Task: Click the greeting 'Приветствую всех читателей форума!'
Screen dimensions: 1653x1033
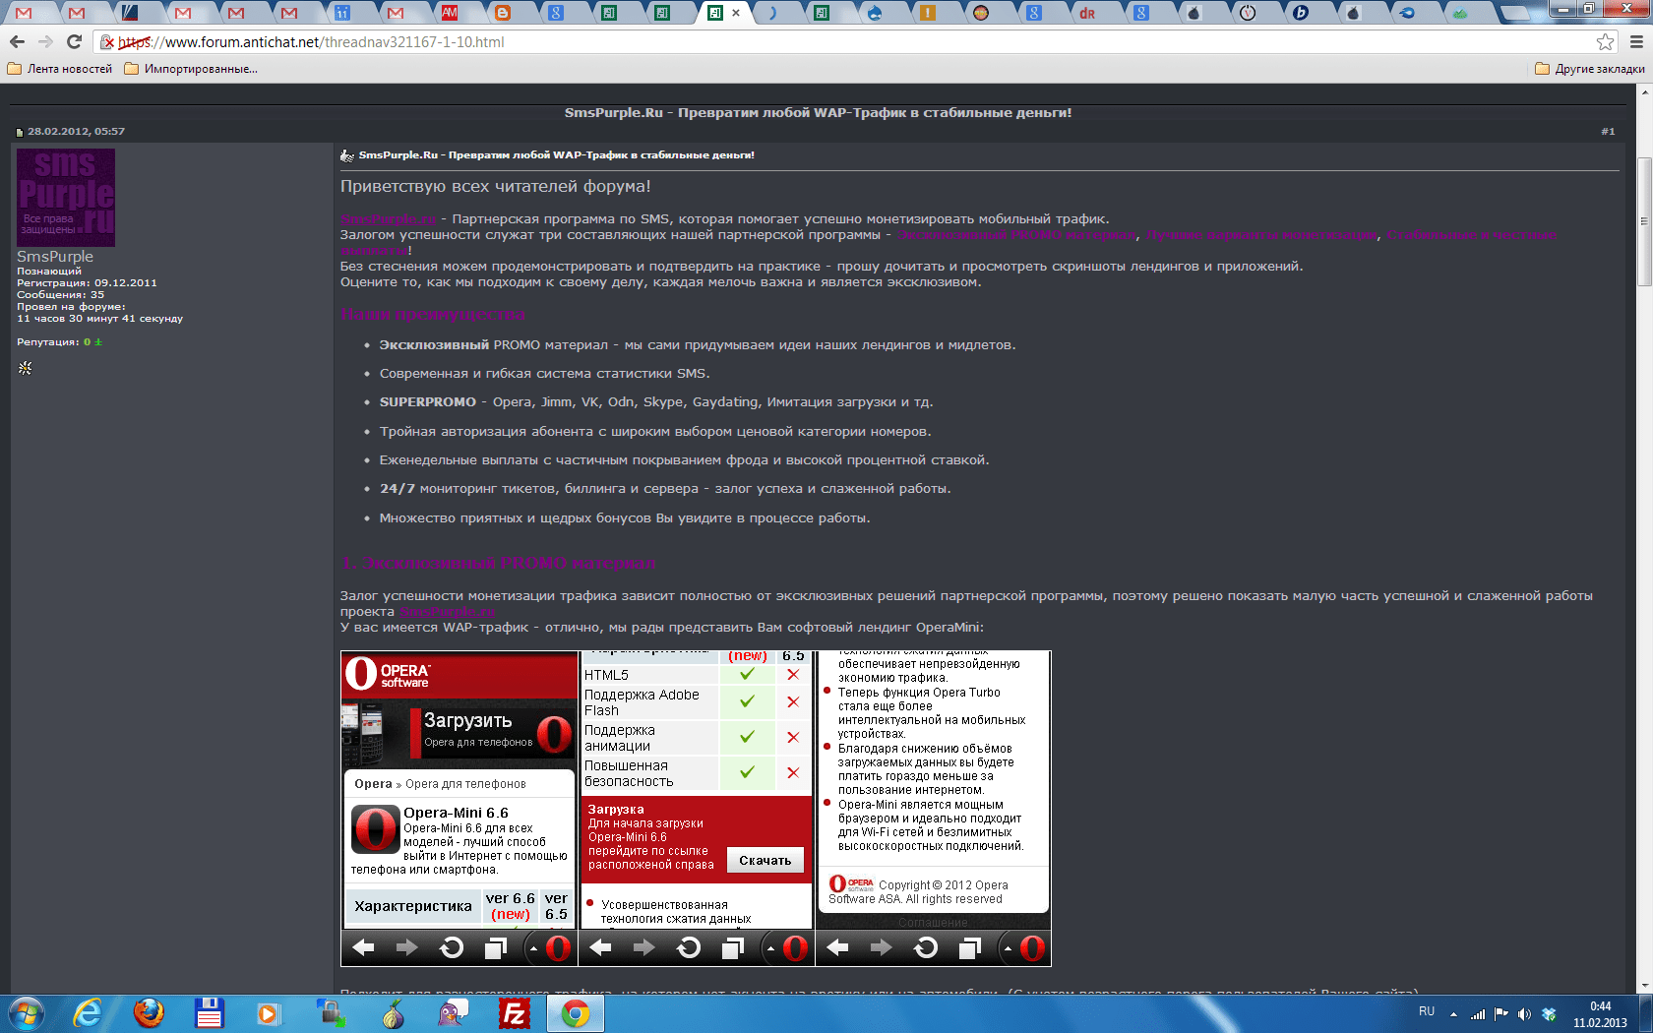Action: coord(495,187)
